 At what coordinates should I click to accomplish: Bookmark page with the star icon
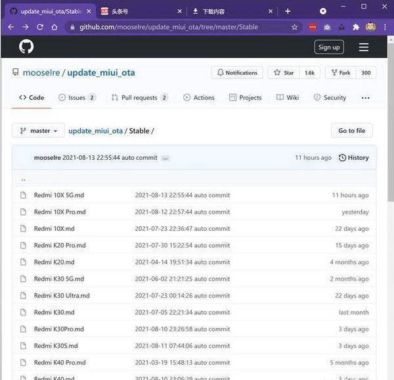294,27
